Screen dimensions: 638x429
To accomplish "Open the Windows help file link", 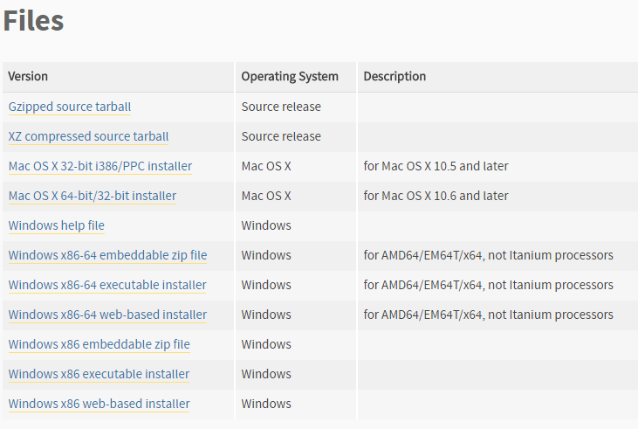I will pos(57,225).
